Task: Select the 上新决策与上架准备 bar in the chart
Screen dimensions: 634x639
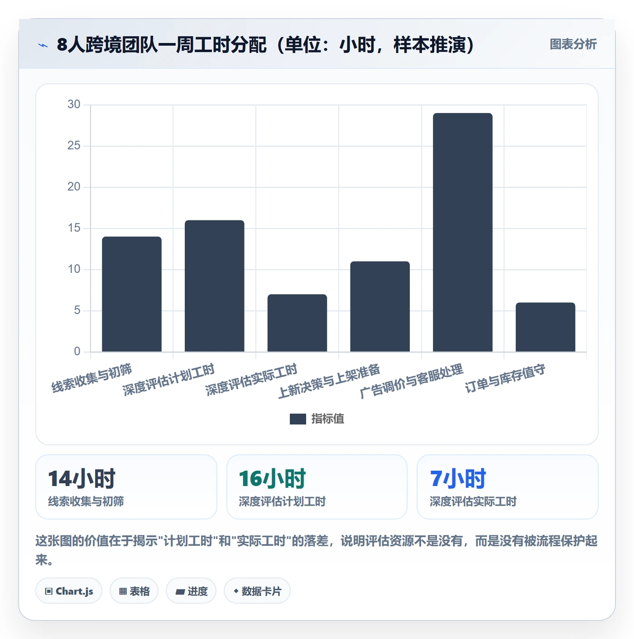Action: [x=380, y=306]
